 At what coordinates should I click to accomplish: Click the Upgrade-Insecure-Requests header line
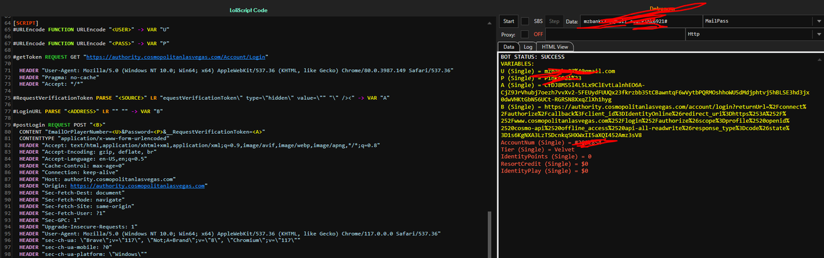(79, 226)
